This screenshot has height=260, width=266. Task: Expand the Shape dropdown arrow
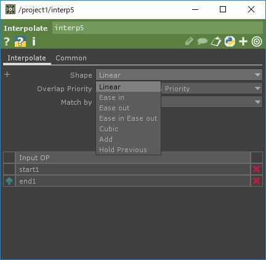257,75
